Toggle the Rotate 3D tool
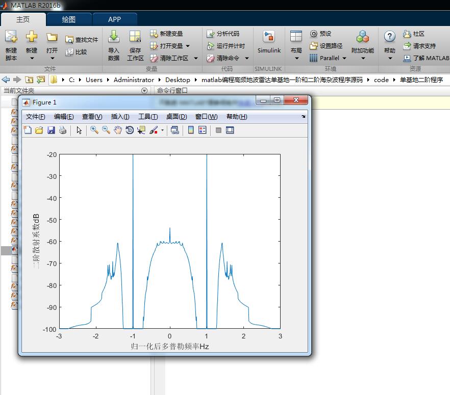This screenshot has width=450, height=395. coord(130,130)
